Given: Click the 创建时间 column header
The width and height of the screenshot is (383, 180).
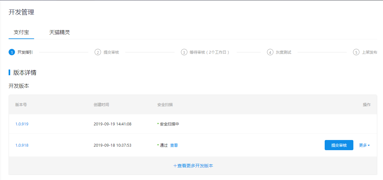Looking at the screenshot, I should [x=101, y=105].
